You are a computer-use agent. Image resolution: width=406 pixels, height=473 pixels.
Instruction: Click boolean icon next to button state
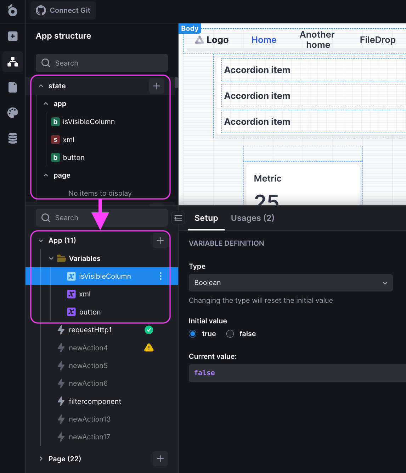[55, 157]
